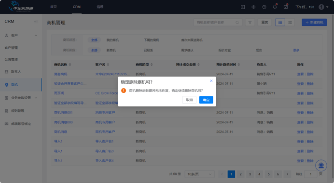Open customer 消息专用客户 link
This screenshot has width=334, height=183.
point(105,112)
